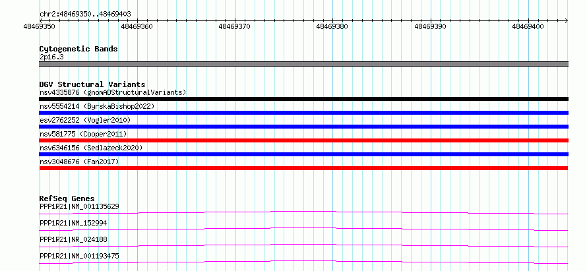
Task: Click the right arrowhead of the ruler
Action: (567, 20)
